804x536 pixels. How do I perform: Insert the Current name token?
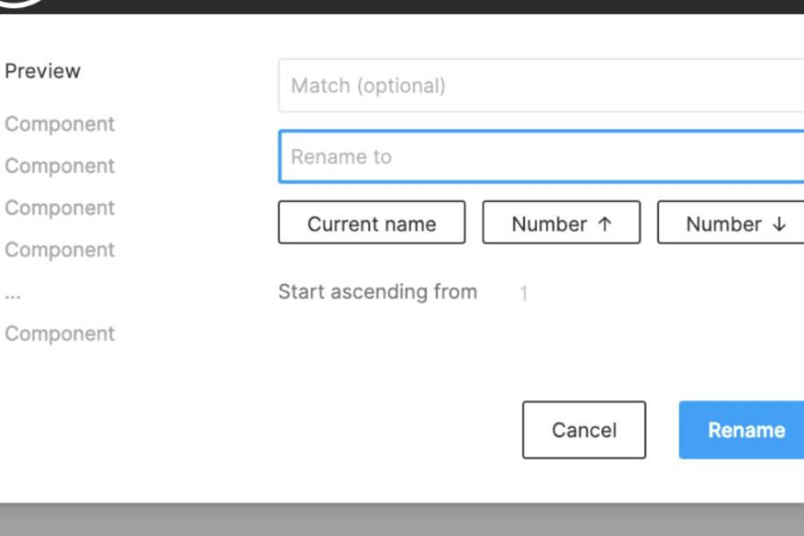(372, 223)
